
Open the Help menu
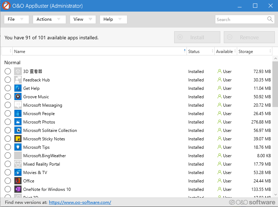tap(113, 19)
